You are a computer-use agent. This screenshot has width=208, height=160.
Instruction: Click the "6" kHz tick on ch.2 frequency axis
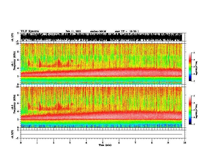(x=18, y=103)
